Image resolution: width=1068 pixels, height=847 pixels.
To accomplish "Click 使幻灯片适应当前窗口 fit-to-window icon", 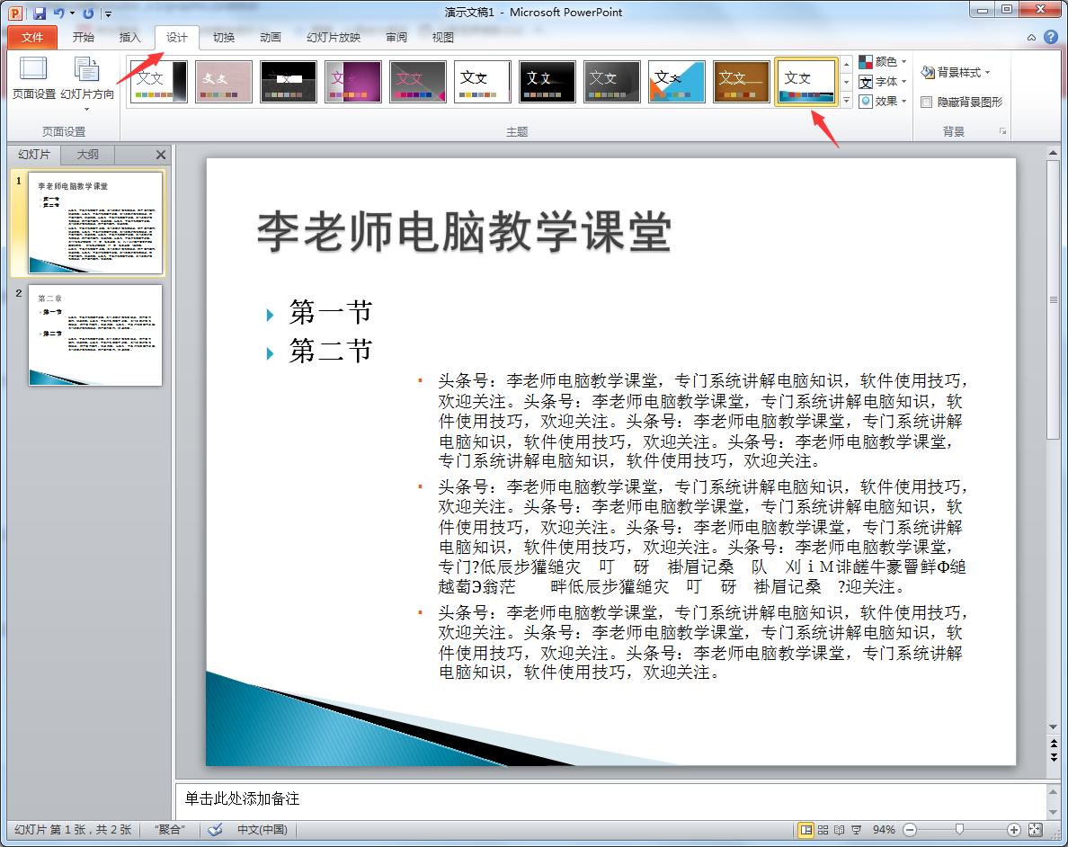I will [x=1034, y=829].
